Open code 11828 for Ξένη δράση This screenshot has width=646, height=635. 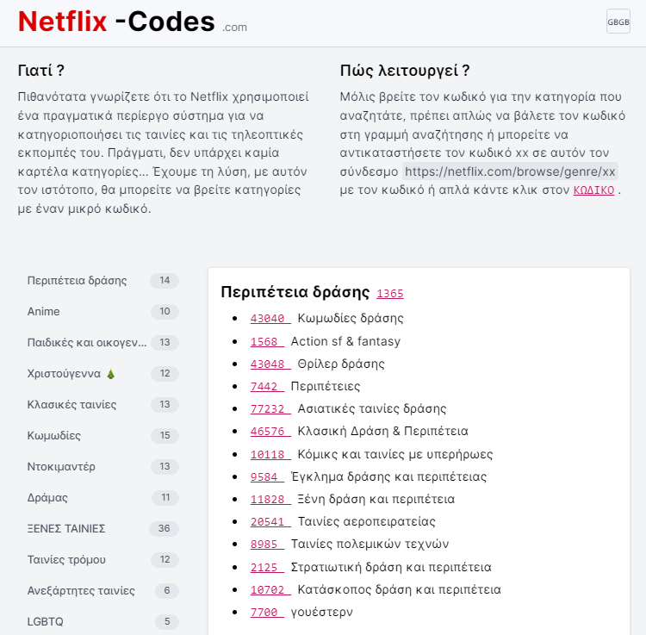pos(270,499)
